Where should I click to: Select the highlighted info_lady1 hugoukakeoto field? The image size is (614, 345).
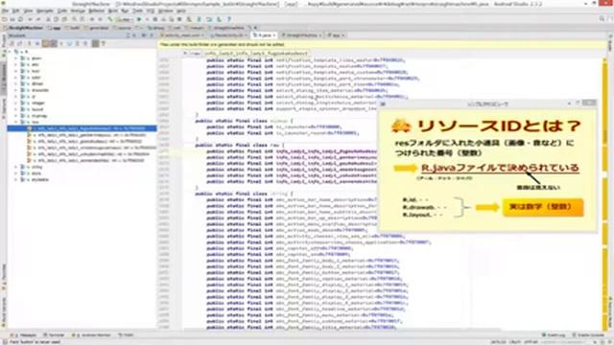tap(82, 128)
